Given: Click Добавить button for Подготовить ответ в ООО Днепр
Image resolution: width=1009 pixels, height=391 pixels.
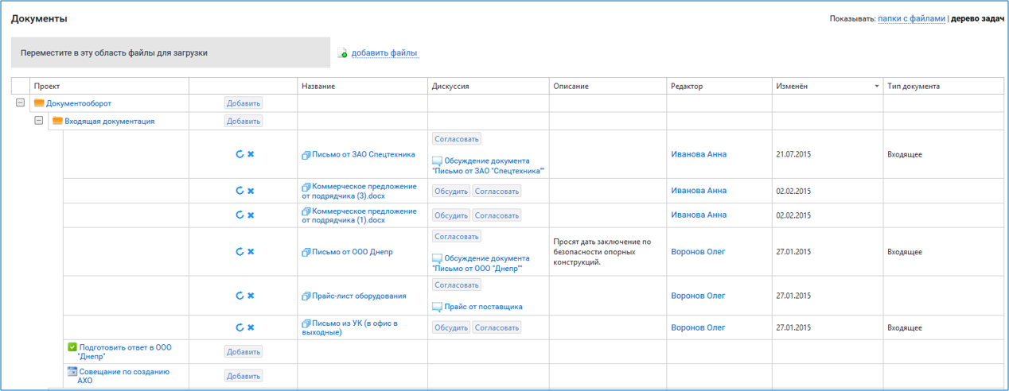Looking at the screenshot, I should 243,351.
